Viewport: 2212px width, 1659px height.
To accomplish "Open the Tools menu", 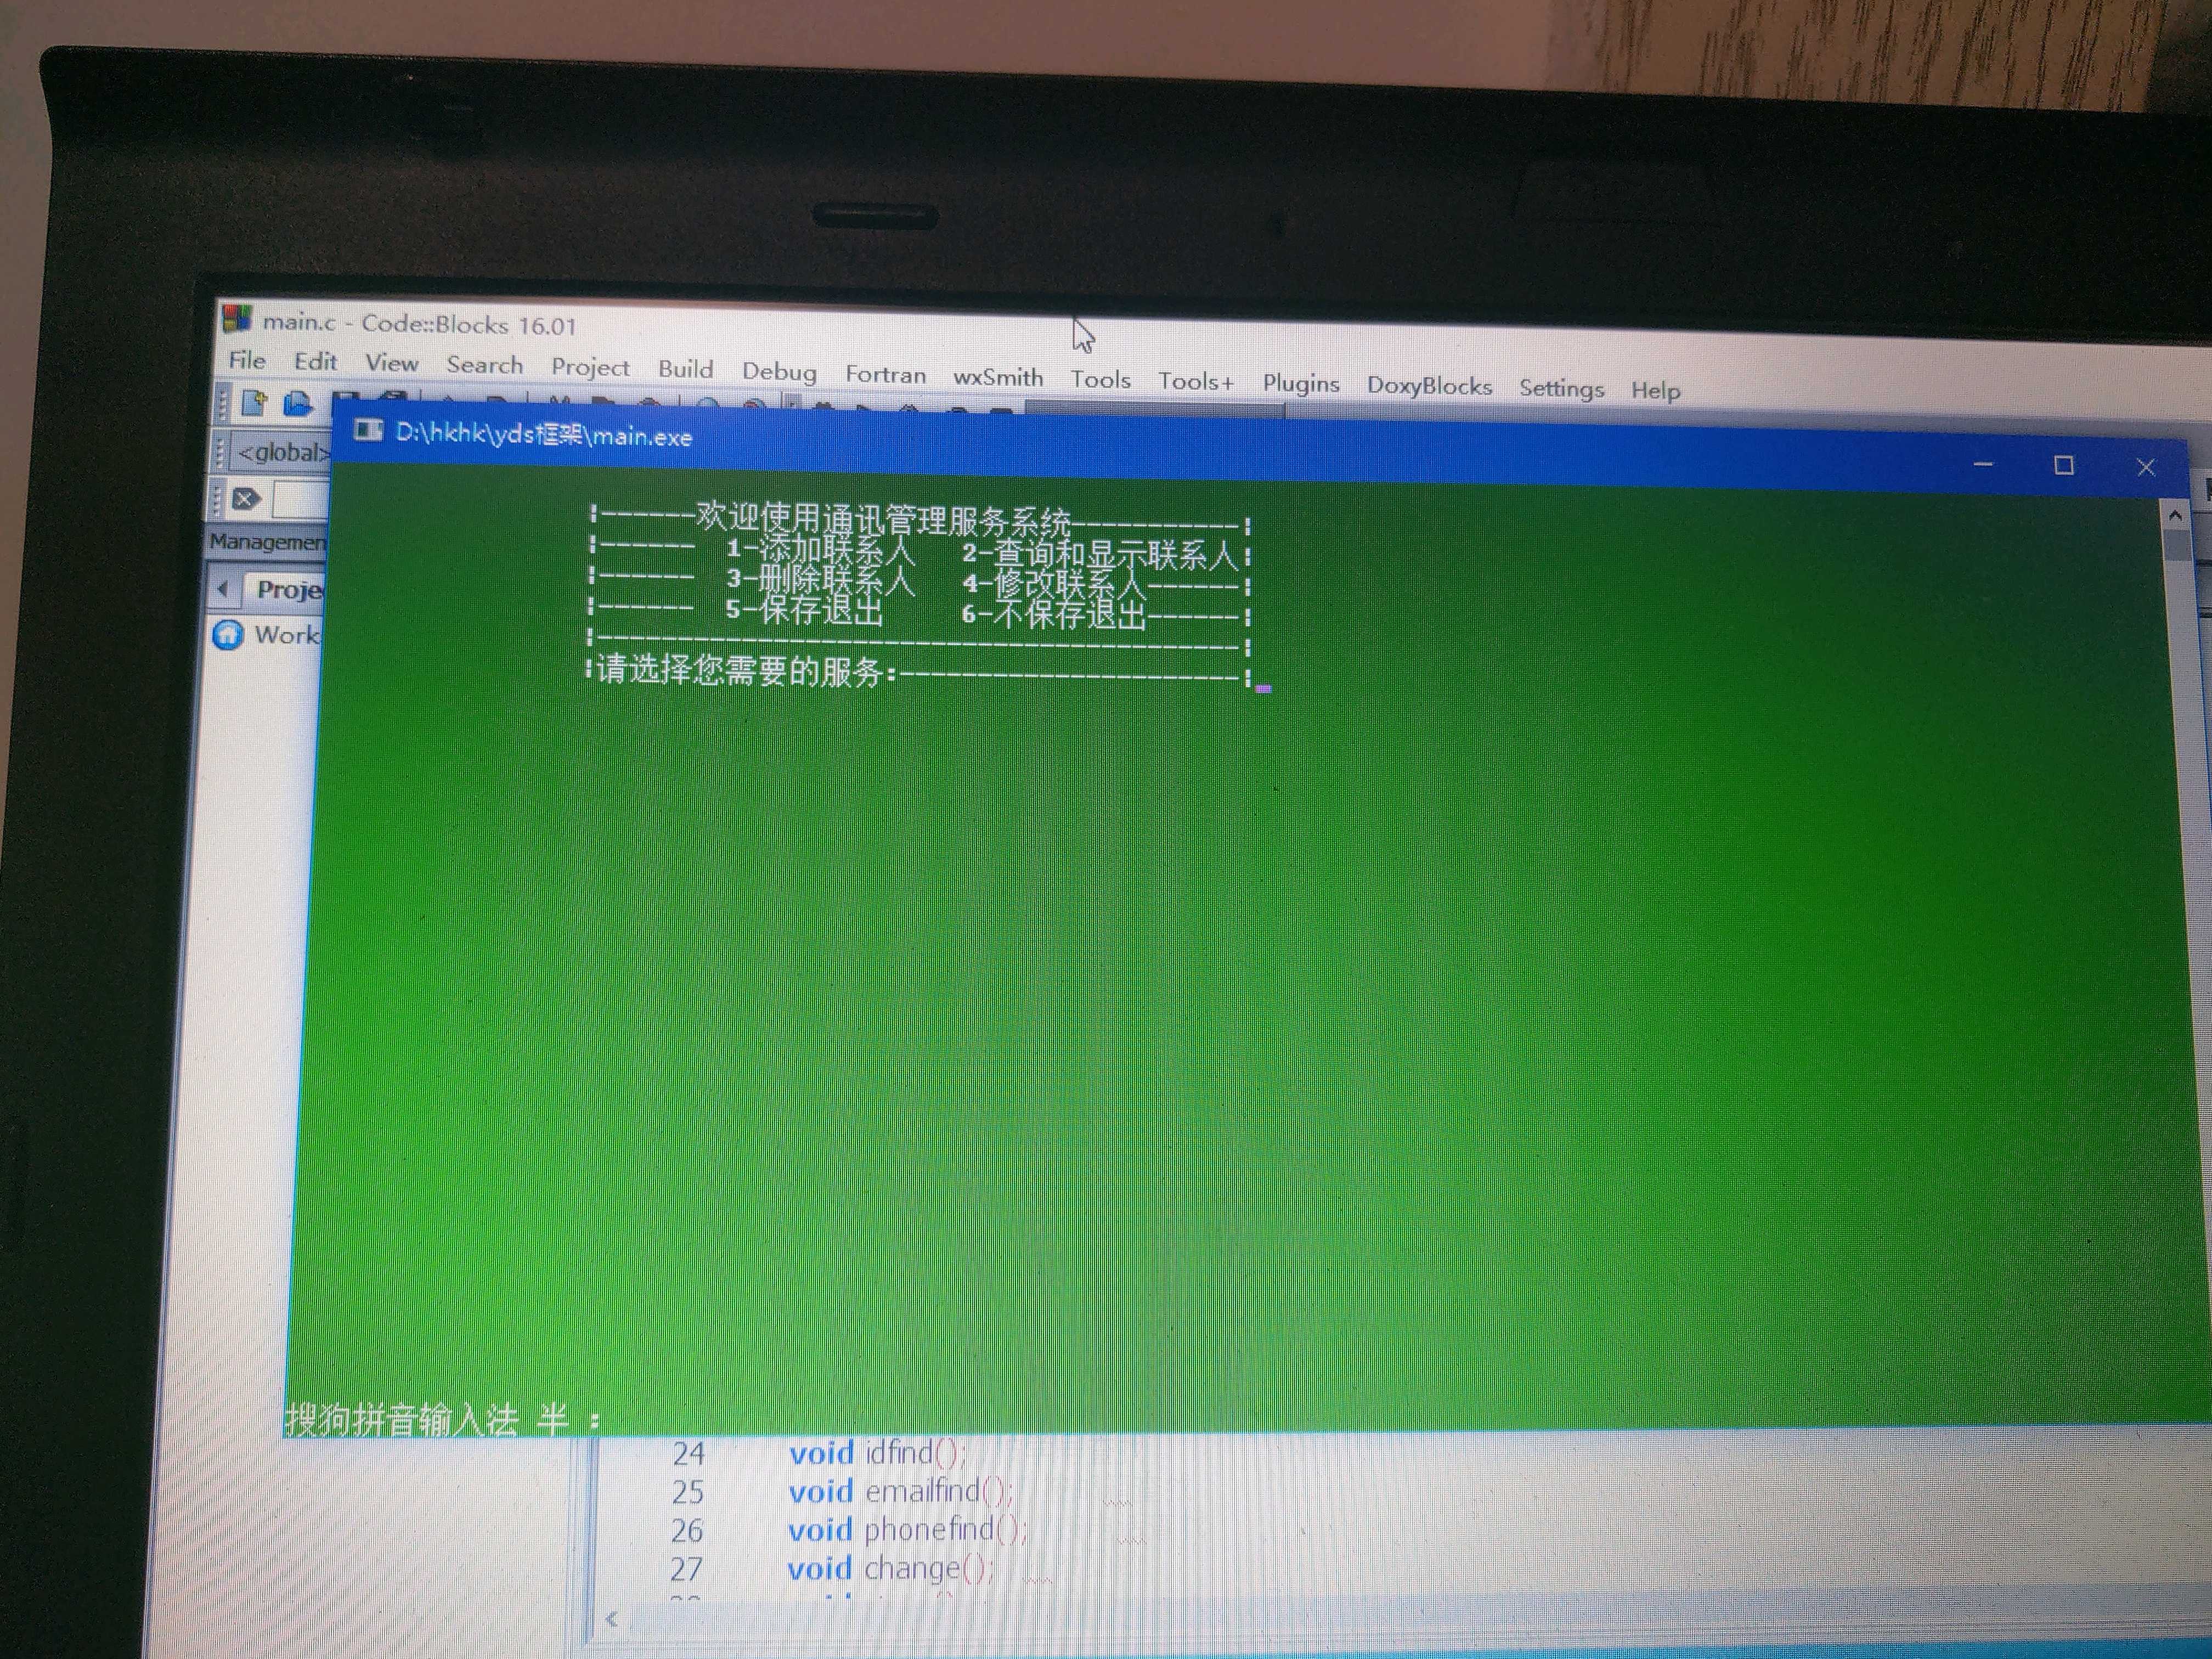I will click(x=1100, y=379).
